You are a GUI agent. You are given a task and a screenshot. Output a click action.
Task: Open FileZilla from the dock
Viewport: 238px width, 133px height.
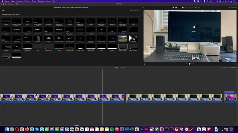tap(177, 129)
